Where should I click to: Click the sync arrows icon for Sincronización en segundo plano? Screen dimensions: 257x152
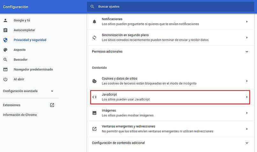pyautogui.click(x=94, y=38)
